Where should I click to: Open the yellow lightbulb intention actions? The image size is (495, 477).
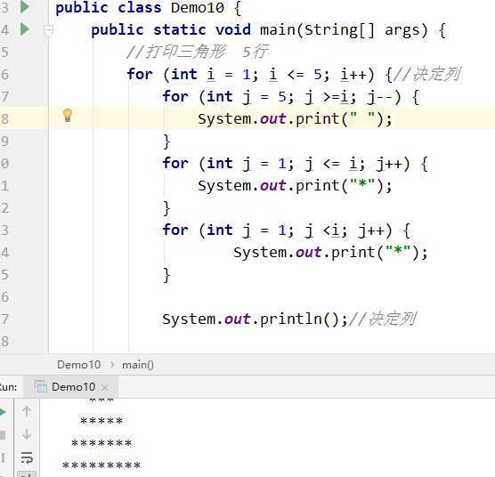tap(68, 116)
